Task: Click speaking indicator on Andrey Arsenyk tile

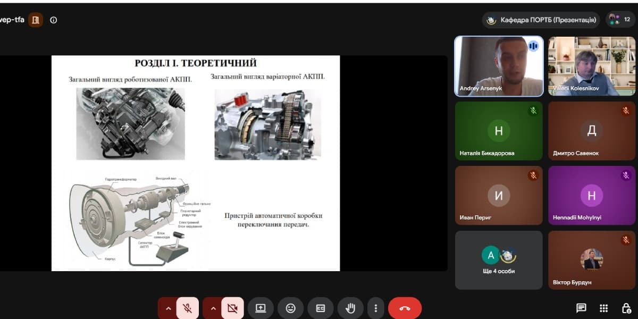Action: click(533, 46)
